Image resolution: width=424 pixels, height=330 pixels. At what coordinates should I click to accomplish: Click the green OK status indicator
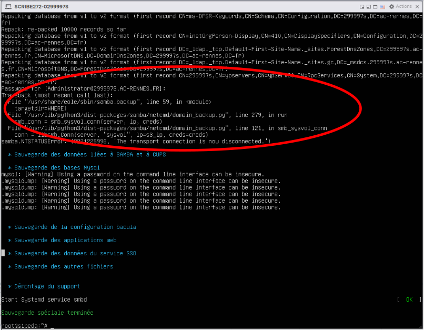click(x=409, y=299)
